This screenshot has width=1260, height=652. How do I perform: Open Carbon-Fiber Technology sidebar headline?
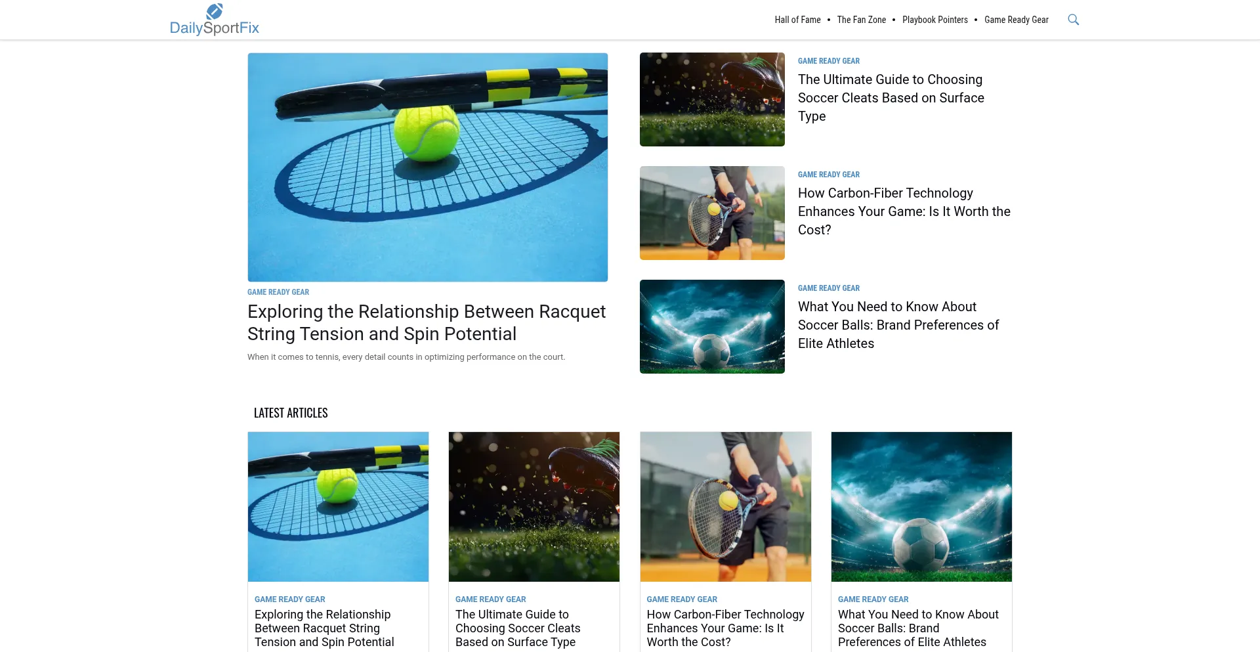pyautogui.click(x=904, y=211)
